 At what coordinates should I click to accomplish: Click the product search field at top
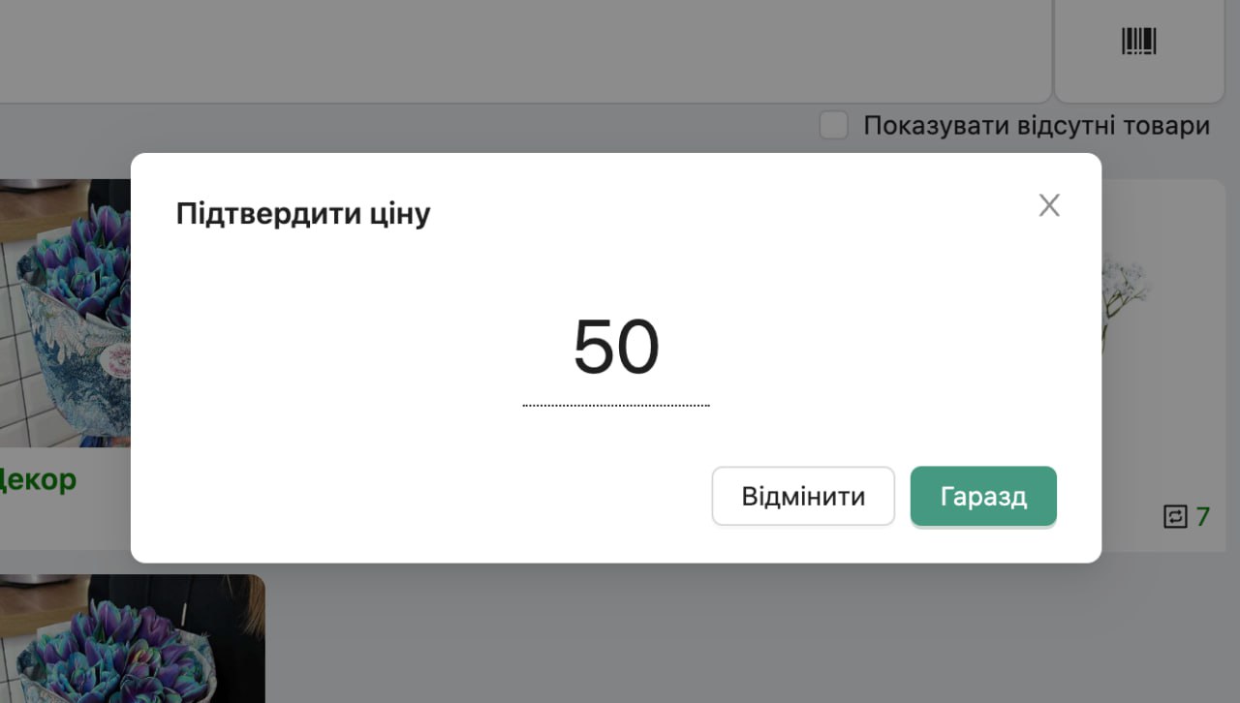(525, 50)
